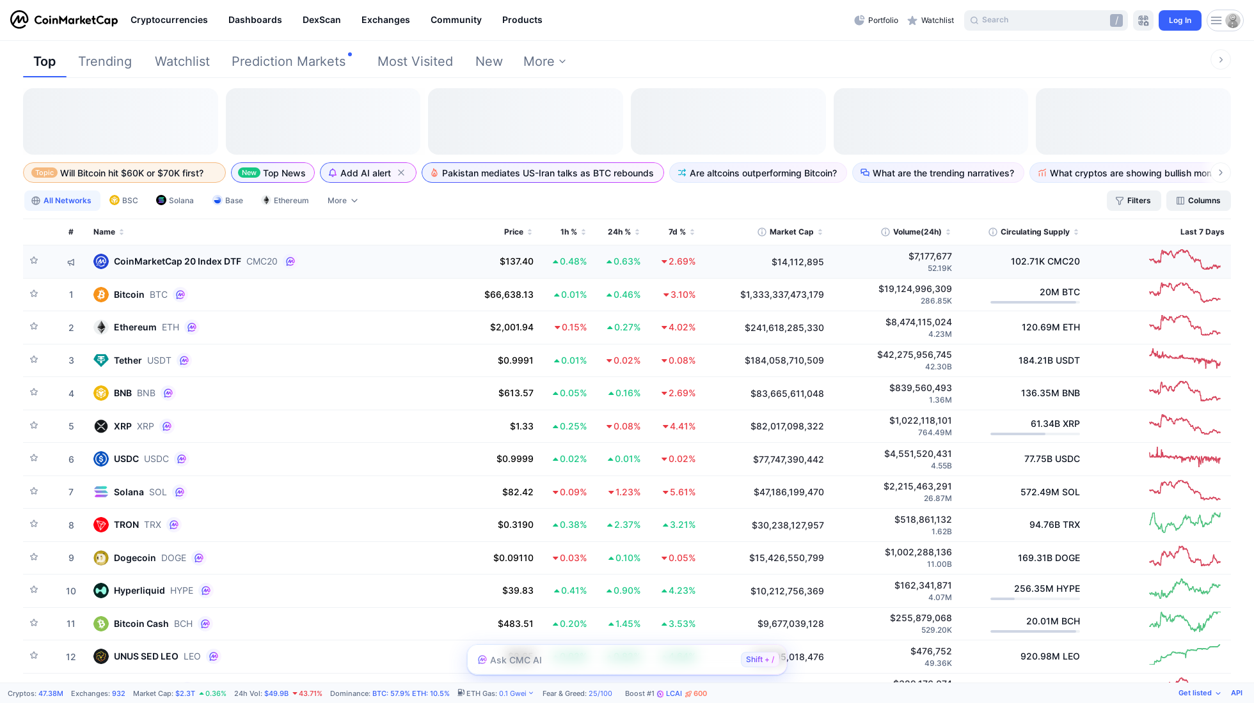1254x703 pixels.
Task: Click the Log In button
Action: 1180,20
